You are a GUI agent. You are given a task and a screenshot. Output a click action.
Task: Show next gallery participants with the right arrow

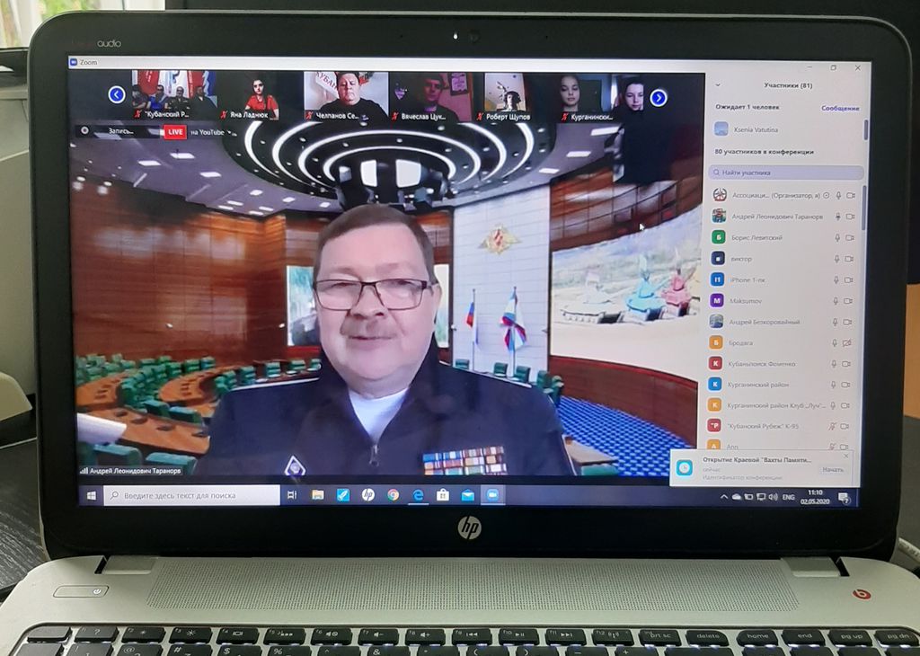point(659,98)
